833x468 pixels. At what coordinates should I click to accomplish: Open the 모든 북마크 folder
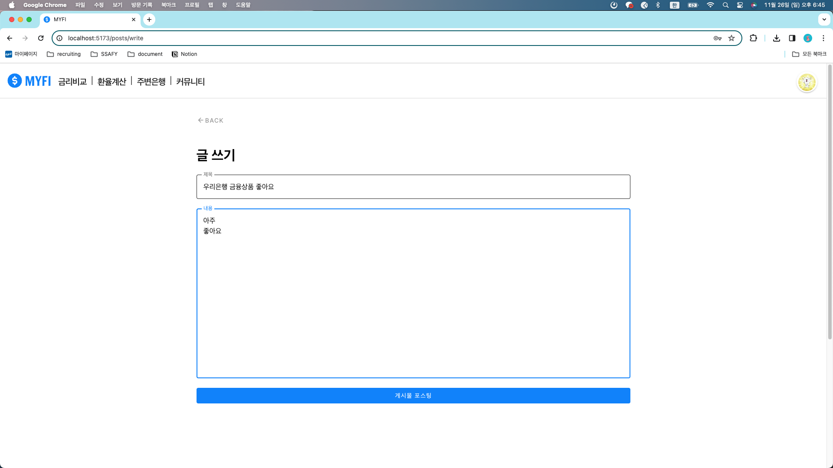[809, 54]
